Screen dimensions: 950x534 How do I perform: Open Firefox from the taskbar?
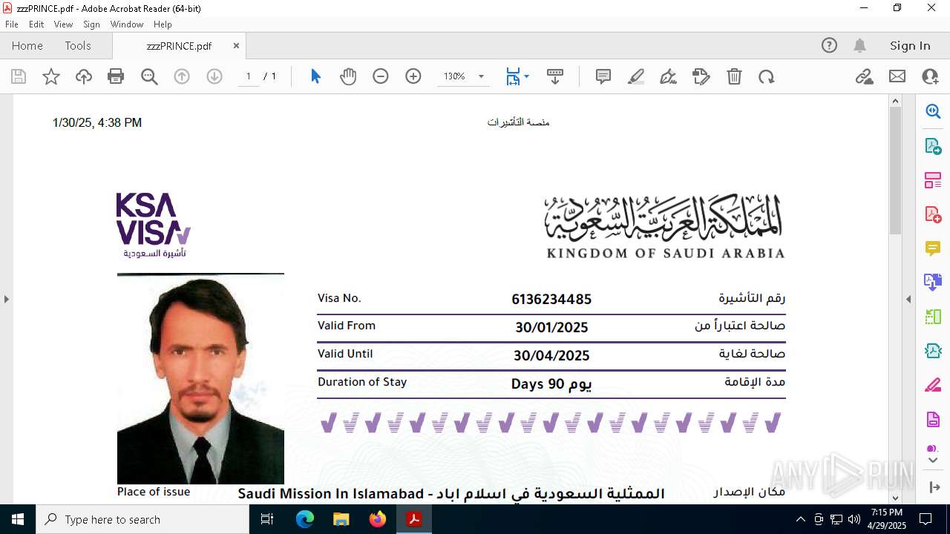(x=378, y=519)
